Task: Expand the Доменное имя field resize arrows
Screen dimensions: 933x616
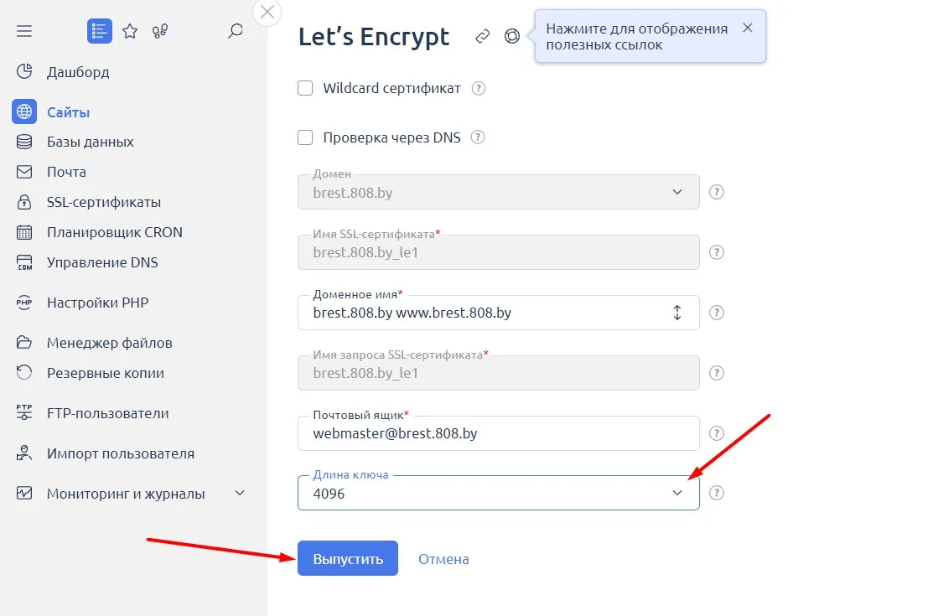Action: [x=677, y=313]
